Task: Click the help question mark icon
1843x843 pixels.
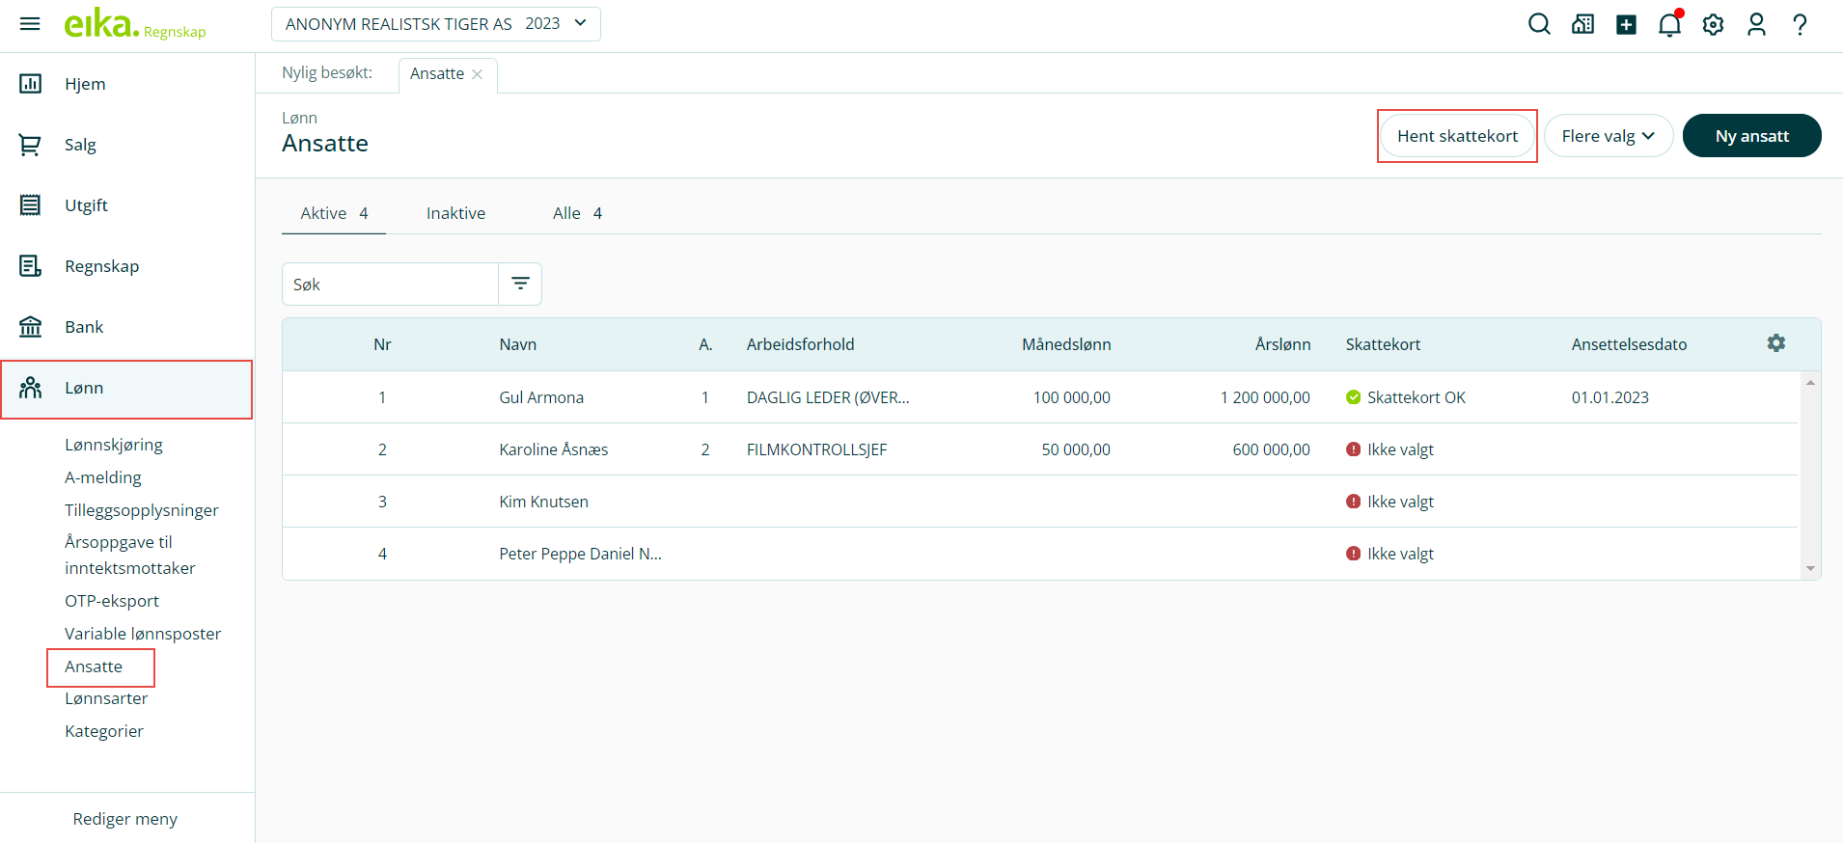Action: point(1800,25)
